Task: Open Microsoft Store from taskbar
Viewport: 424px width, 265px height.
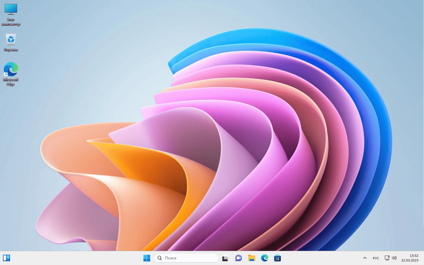Action: (x=277, y=258)
